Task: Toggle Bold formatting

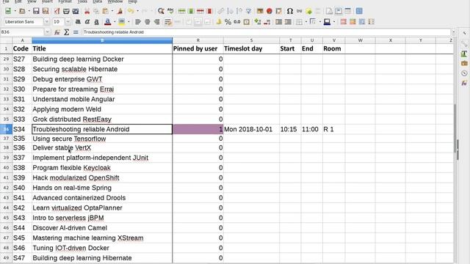Action: tap(78, 22)
